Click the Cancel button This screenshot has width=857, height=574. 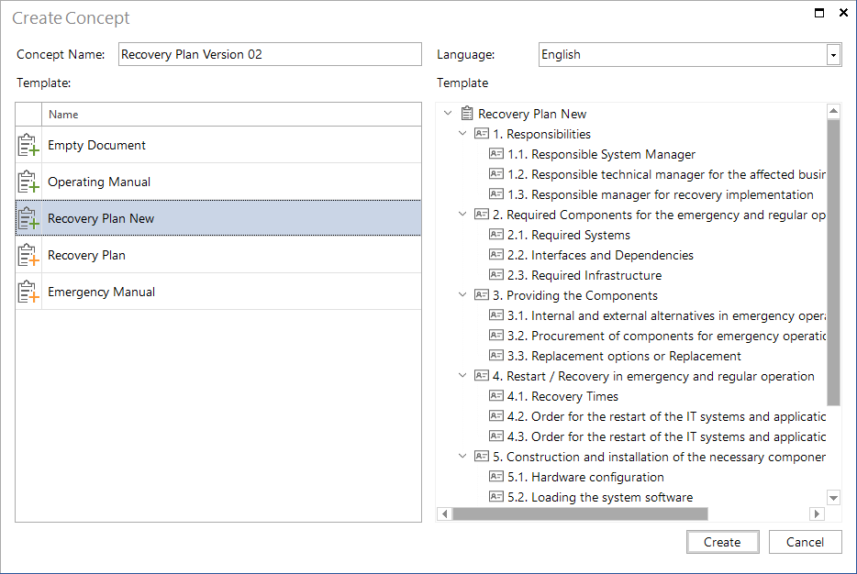[805, 542]
